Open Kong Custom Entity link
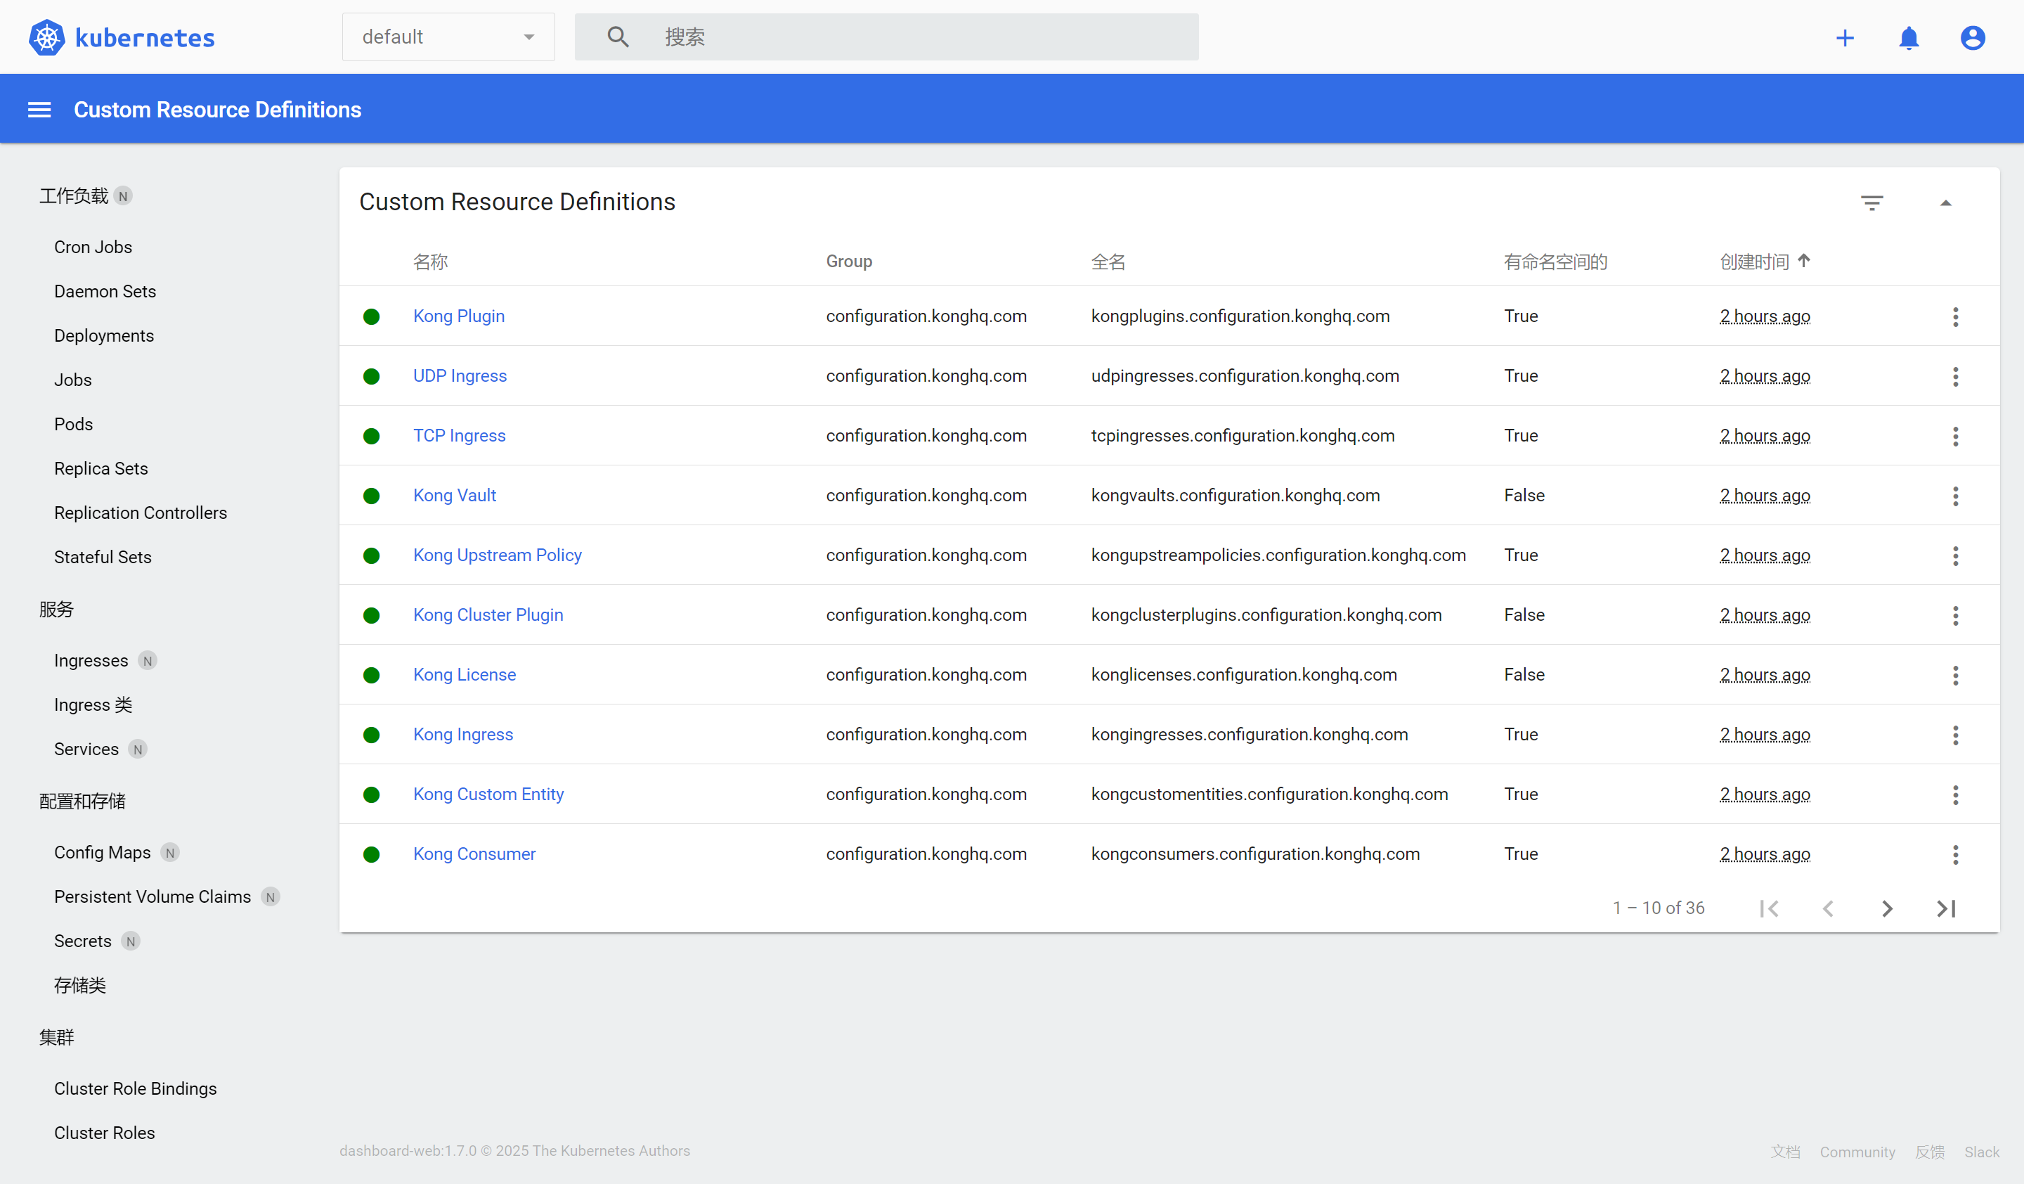 [488, 794]
